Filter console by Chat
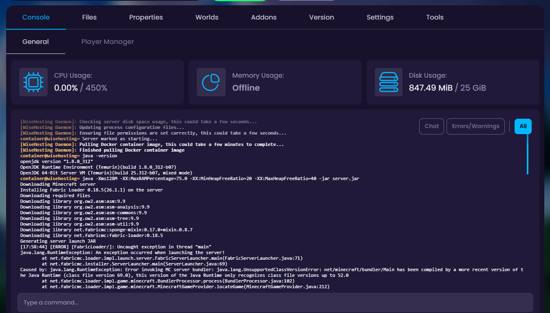The height and width of the screenshot is (313, 550). 431,126
